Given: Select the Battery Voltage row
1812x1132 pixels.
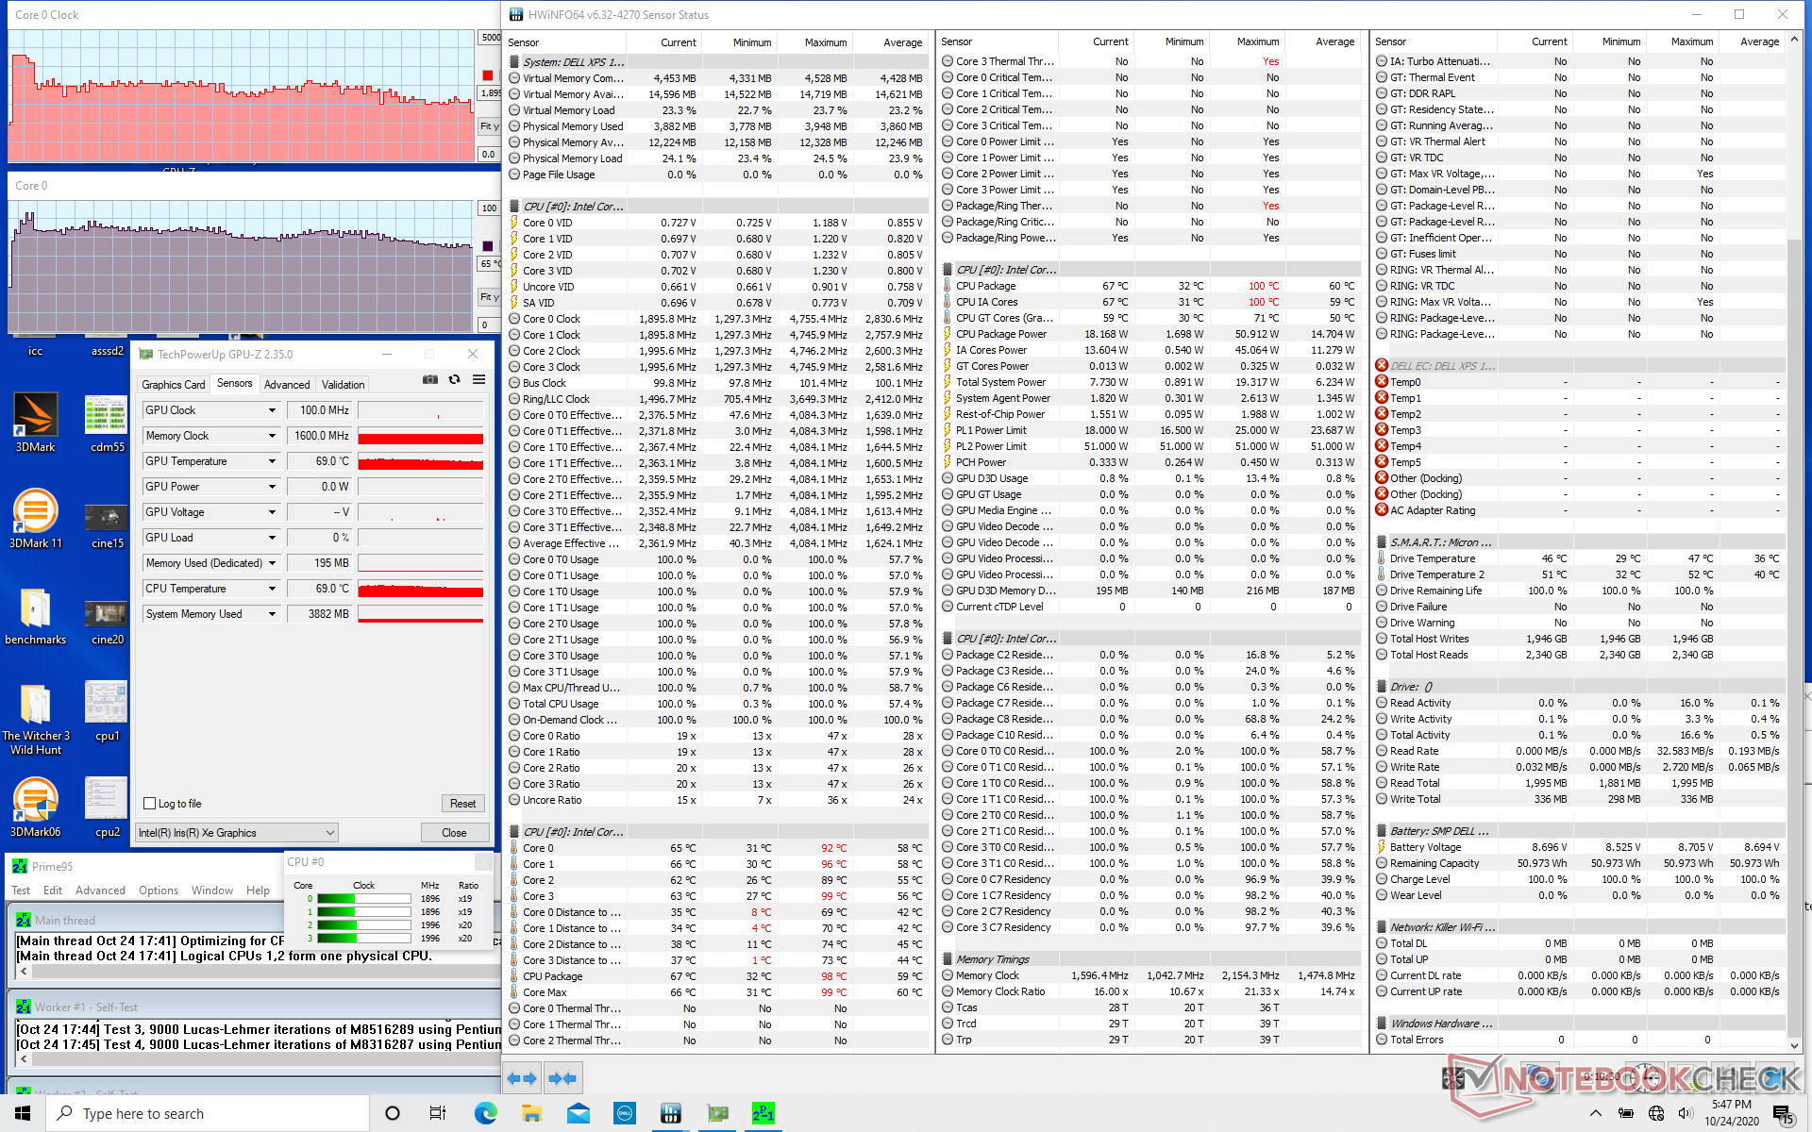Looking at the screenshot, I should [1579, 847].
